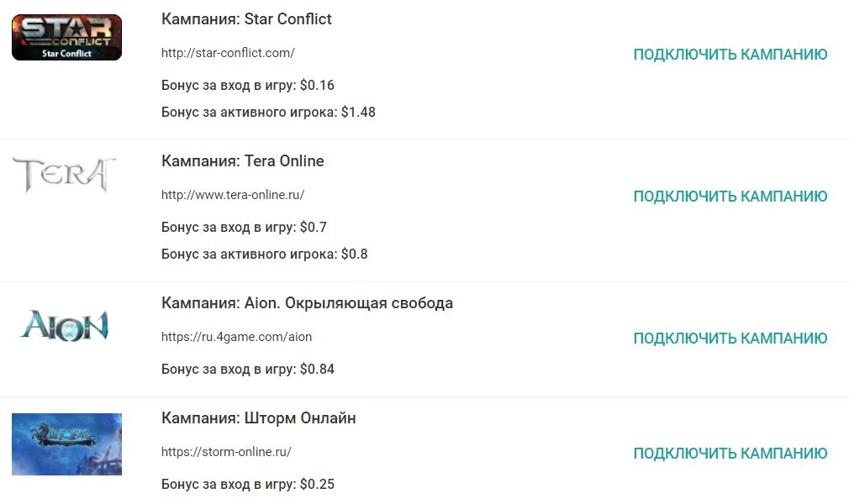The width and height of the screenshot is (849, 504).
Task: Click the Шторм Онлайн banner image
Action: 66,444
